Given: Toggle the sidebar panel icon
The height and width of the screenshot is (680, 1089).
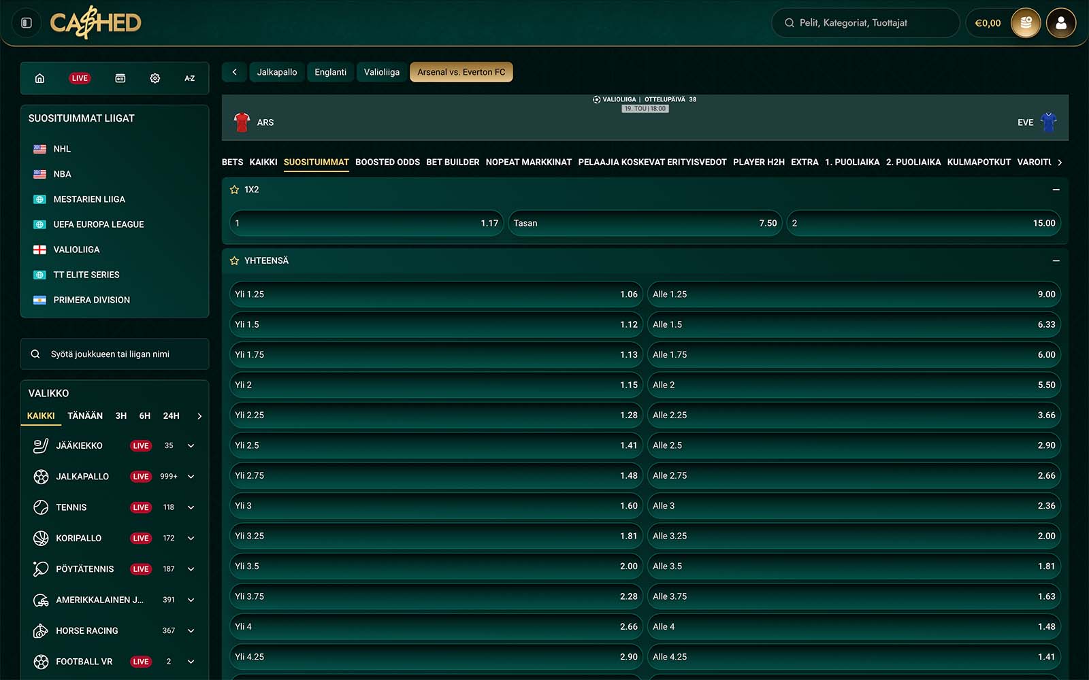Looking at the screenshot, I should coord(27,23).
